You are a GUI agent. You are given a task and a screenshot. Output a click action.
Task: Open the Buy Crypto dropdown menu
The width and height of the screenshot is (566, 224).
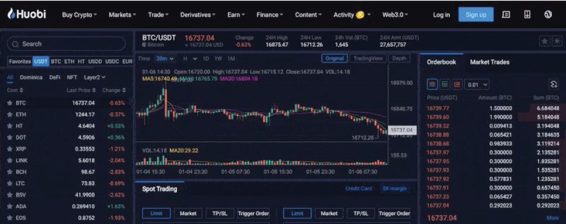[79, 15]
